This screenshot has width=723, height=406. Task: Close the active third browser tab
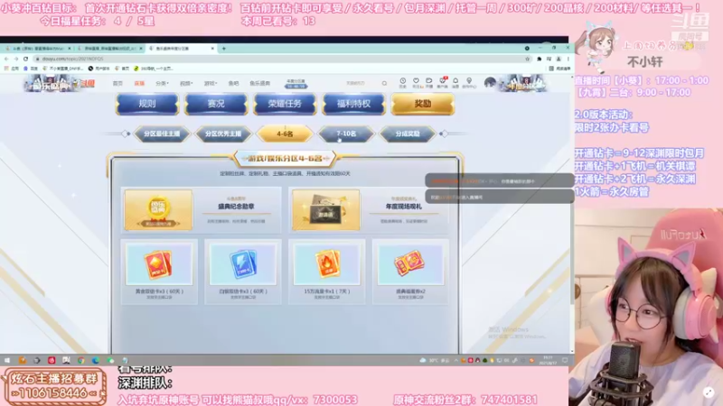pos(213,49)
